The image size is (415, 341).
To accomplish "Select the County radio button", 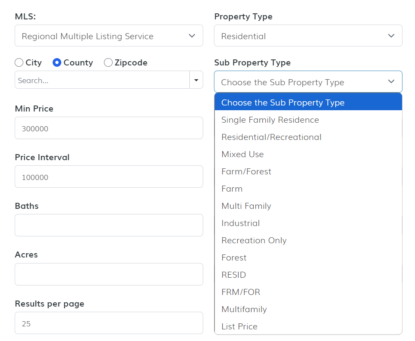I will [x=57, y=63].
